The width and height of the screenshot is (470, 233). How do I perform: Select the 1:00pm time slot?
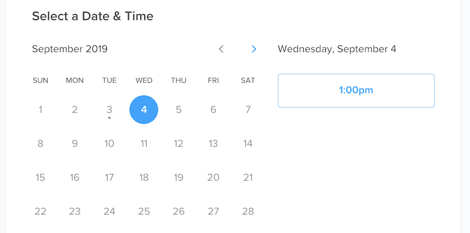click(356, 90)
